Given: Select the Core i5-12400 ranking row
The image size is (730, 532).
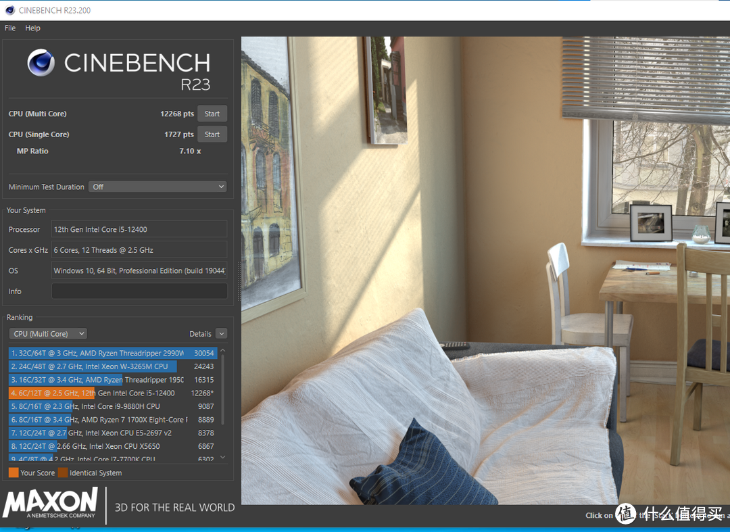Looking at the screenshot, I should coord(112,393).
